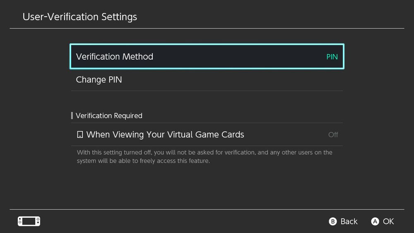Image resolution: width=414 pixels, height=233 pixels.
Task: Click the description text about verification being off
Action: (x=205, y=156)
